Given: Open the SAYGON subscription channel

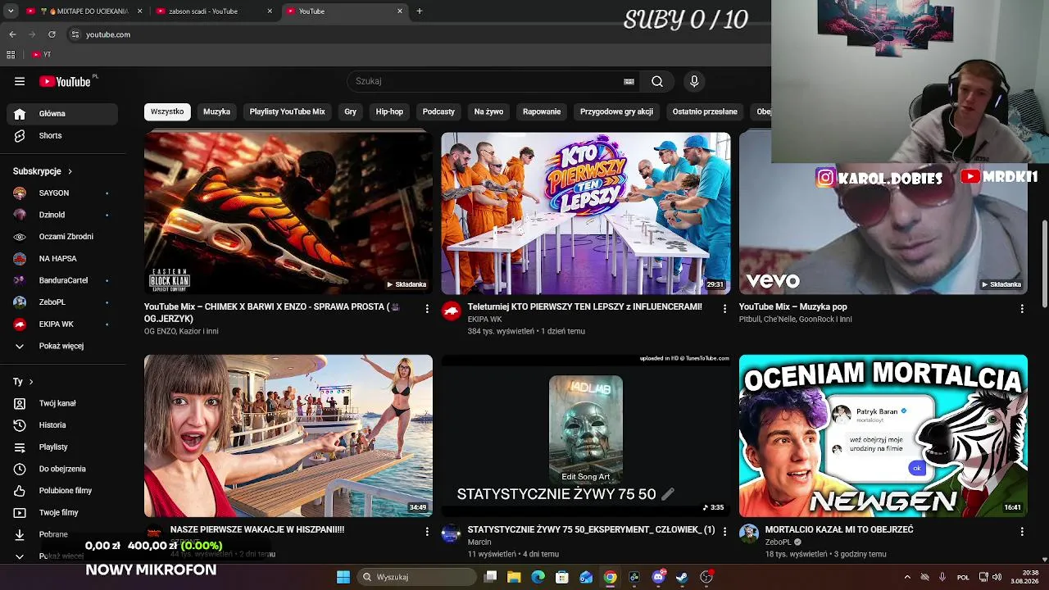Looking at the screenshot, I should 62,193.
